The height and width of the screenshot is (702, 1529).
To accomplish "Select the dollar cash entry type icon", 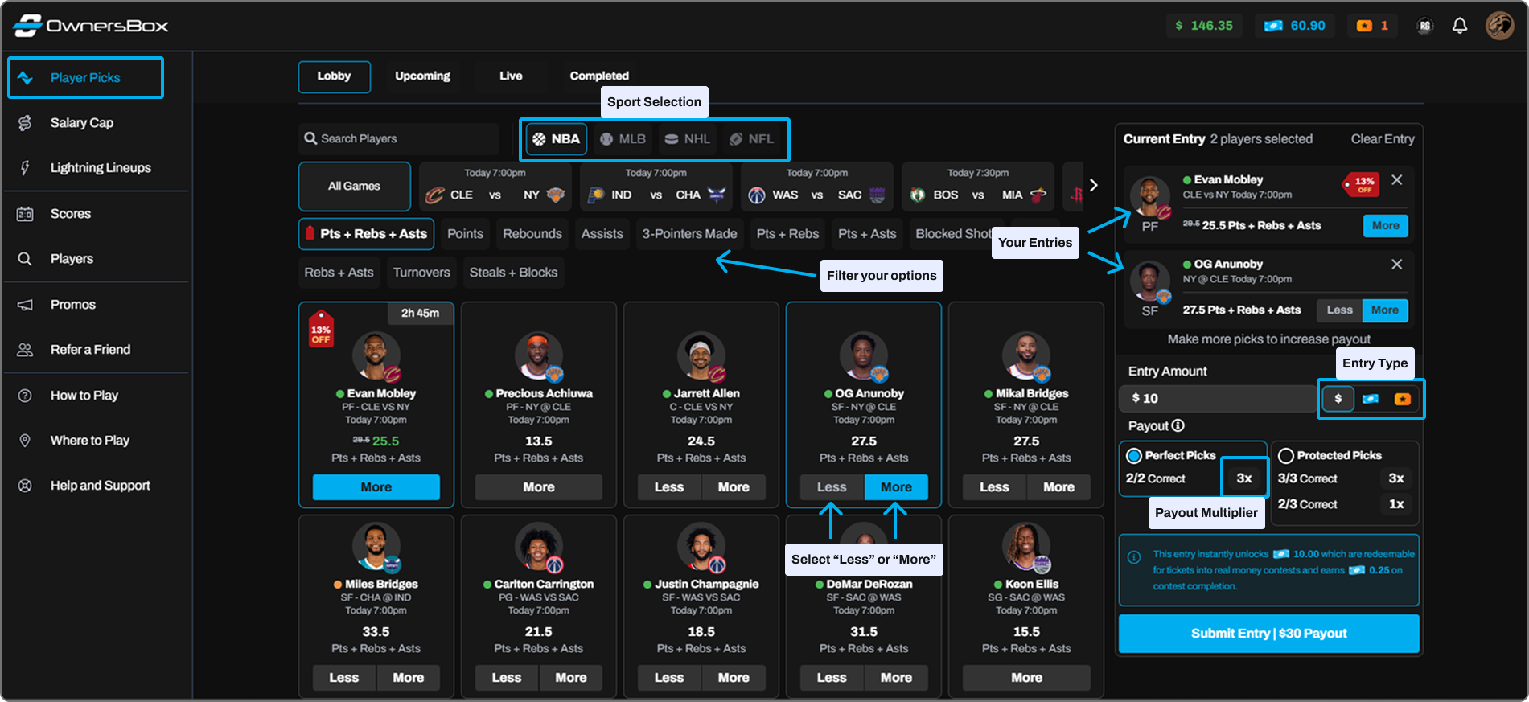I will 1338,399.
